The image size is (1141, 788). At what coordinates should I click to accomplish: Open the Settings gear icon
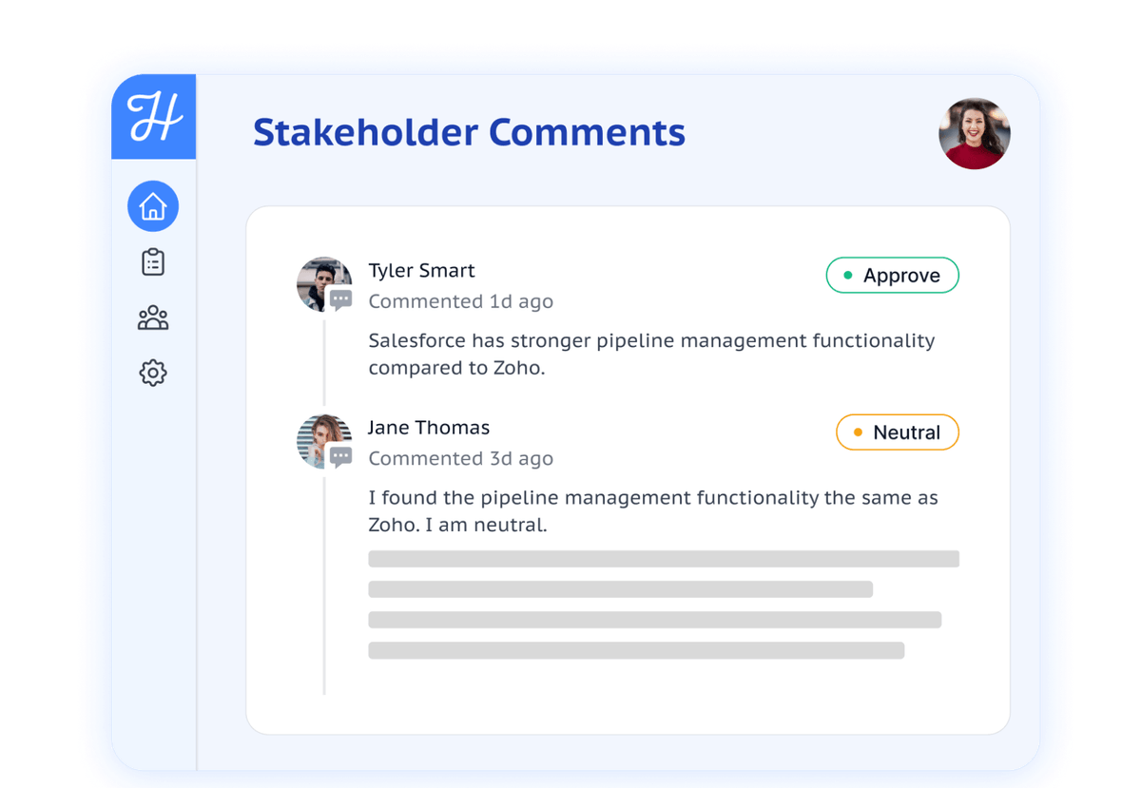click(x=153, y=373)
